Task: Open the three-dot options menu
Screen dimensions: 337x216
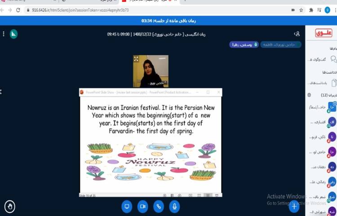Action: (4, 34)
